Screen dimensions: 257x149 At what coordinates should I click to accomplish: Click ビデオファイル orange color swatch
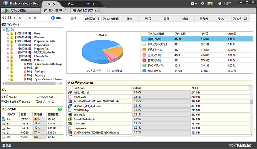144,50
